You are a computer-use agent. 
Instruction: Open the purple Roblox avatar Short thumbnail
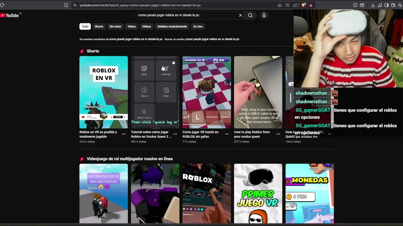point(155,193)
